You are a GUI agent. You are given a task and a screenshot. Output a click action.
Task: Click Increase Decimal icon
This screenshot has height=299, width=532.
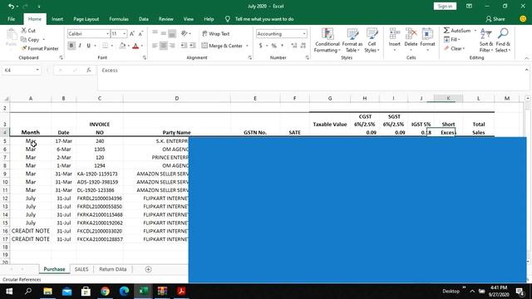pos(293,46)
